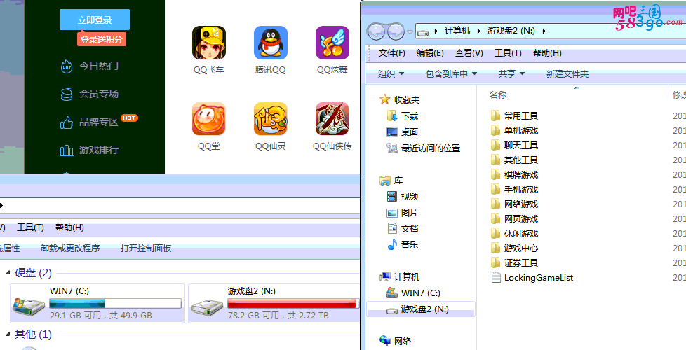Select the 游戏盘2 (N:) drive icon in hard disk list

207,308
